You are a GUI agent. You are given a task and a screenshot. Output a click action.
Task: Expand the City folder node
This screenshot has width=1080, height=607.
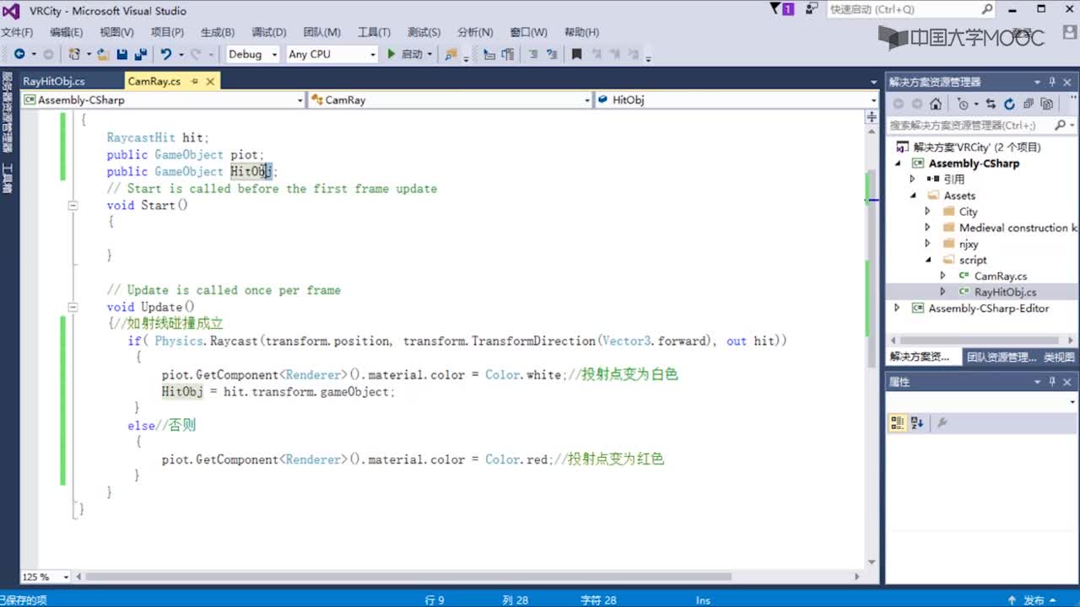(x=927, y=212)
